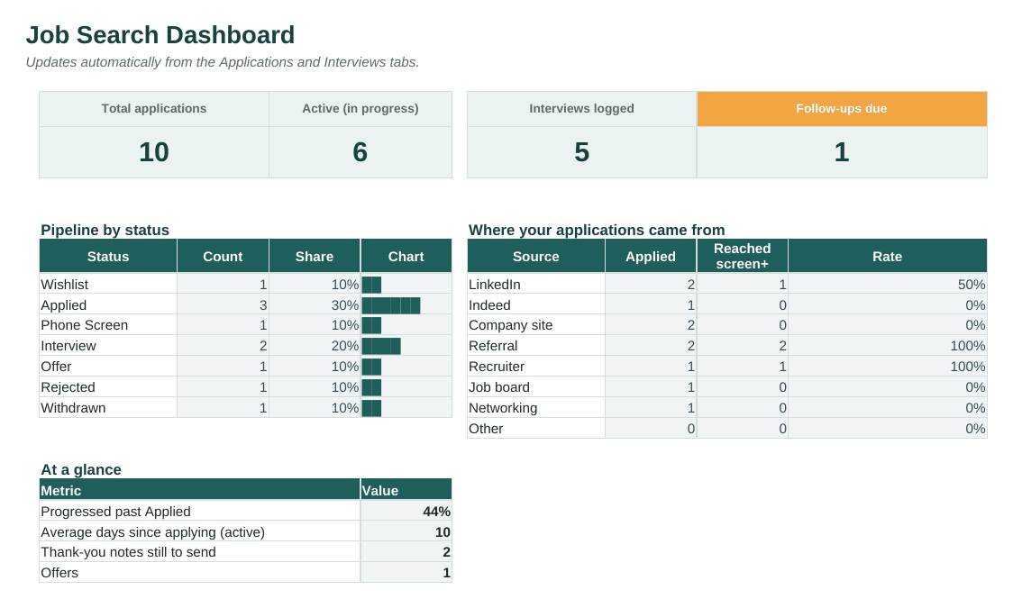Click the orange Follow-ups due header
This screenshot has width=1013, height=608.
[x=842, y=108]
